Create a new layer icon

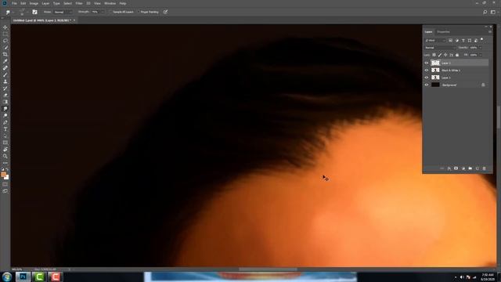click(477, 168)
